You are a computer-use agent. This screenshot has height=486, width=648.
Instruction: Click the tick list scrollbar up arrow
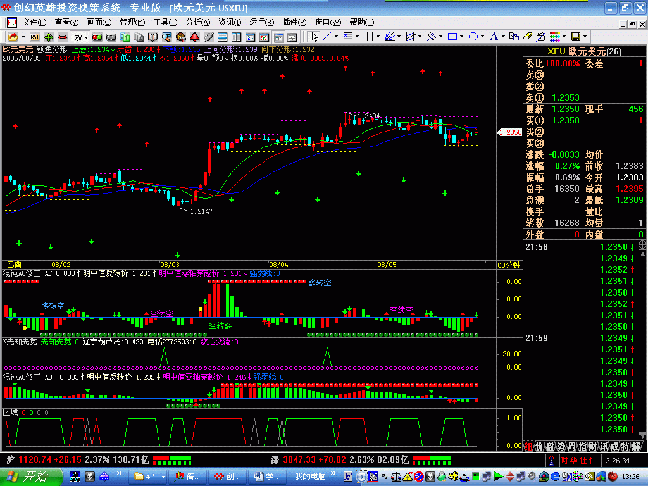643,254
